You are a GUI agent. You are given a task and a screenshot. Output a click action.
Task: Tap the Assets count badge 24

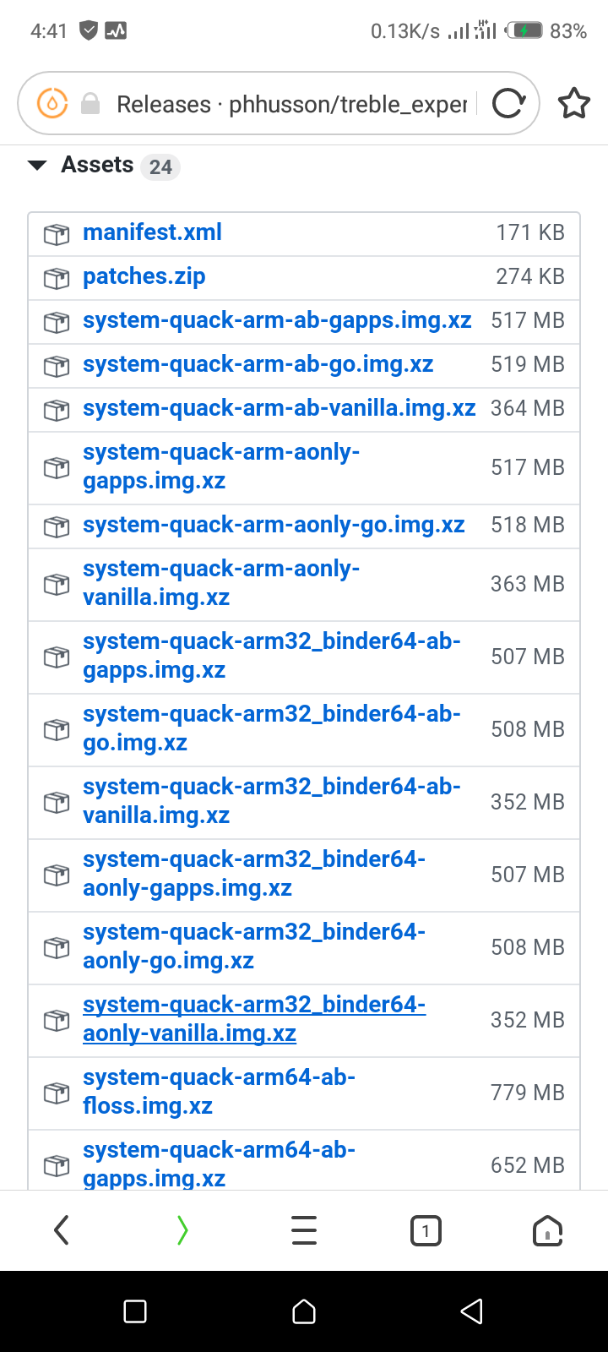point(160,166)
